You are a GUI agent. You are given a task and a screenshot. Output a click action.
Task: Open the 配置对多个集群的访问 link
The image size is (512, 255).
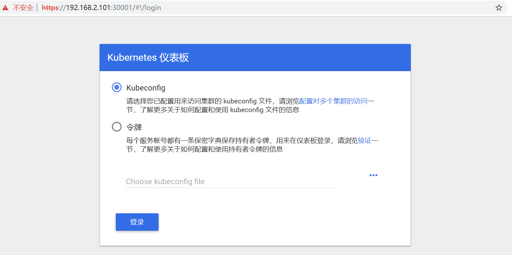click(333, 101)
